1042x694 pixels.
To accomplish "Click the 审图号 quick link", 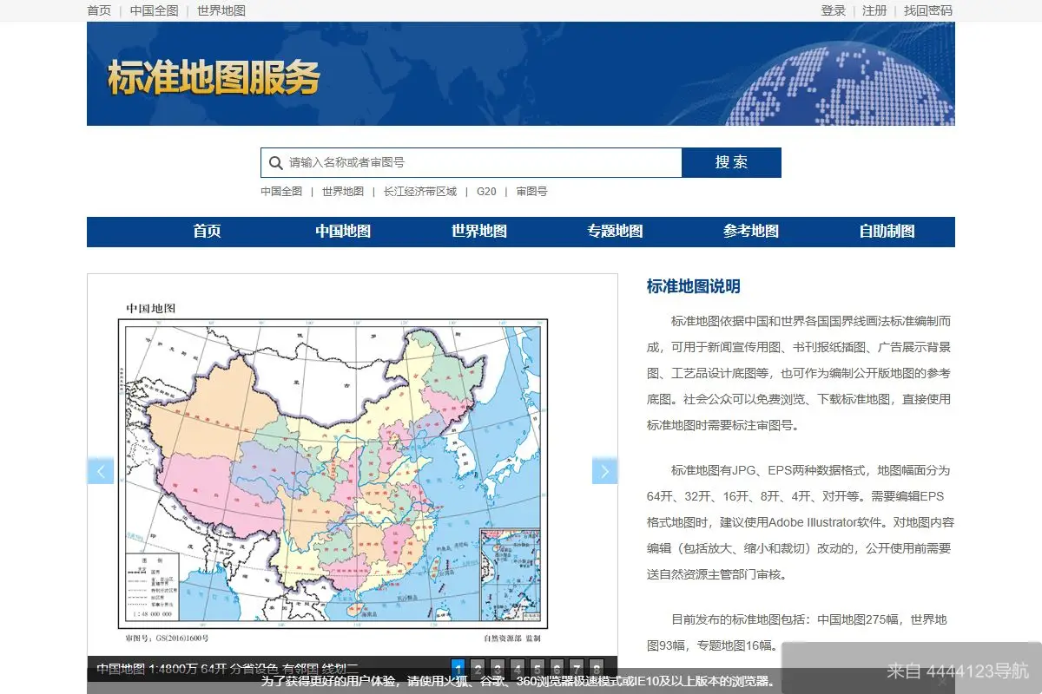I will [x=532, y=192].
